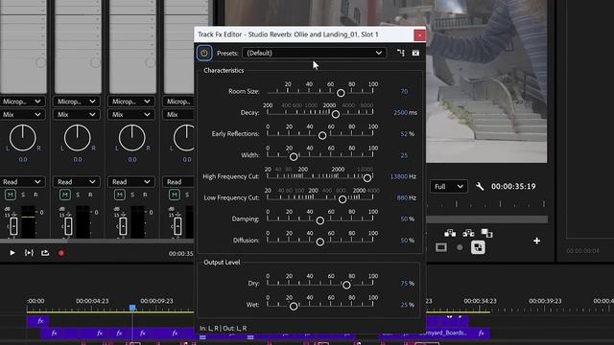614x345 pixels.
Task: Click the blue timeline playhead marker
Action: (x=132, y=308)
